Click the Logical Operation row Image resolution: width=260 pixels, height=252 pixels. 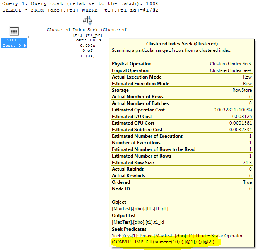(182, 70)
